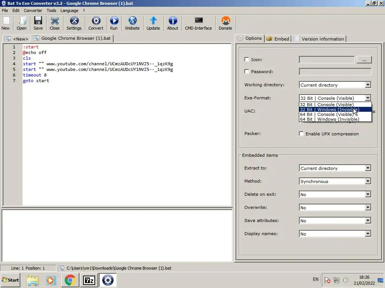Enable the Icon checkbox
The image size is (385, 288).
tap(247, 59)
